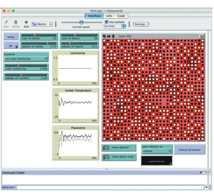
Task: Click the Settings... button
Action: click(141, 24)
